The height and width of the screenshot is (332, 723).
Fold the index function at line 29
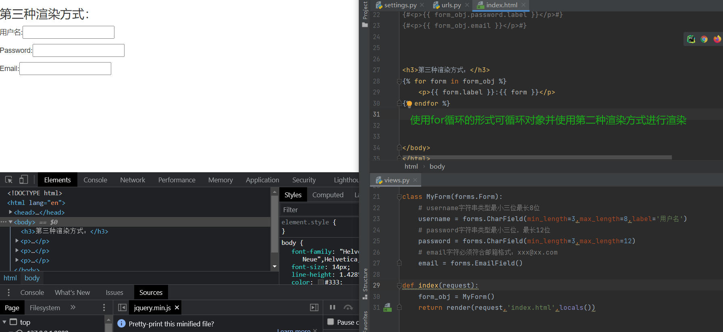[399, 286]
